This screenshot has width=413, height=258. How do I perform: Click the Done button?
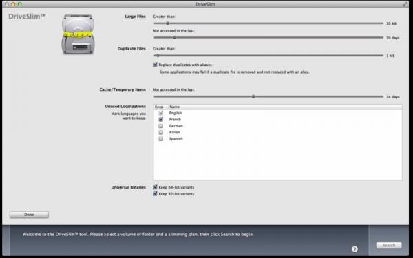click(29, 215)
